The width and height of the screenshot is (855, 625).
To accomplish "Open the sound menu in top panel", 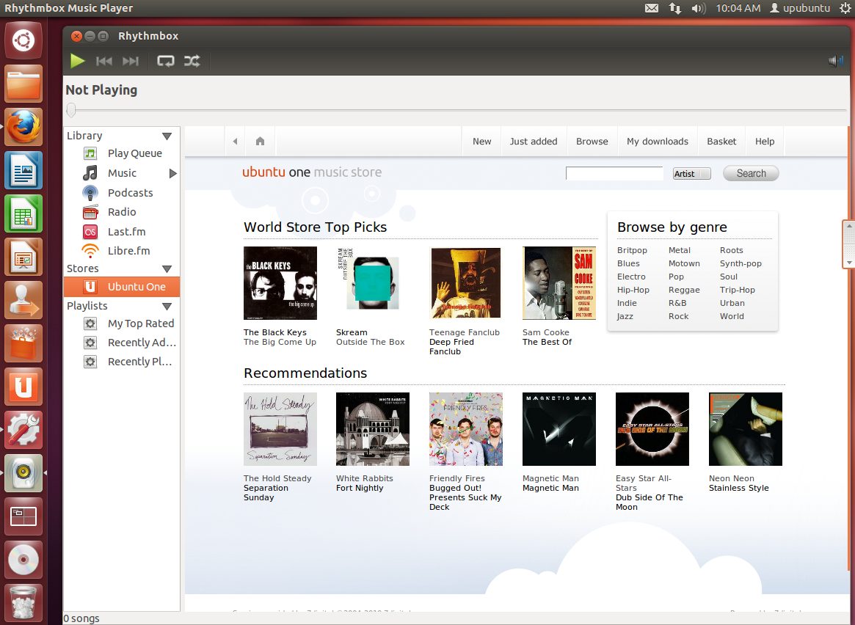I will [x=699, y=8].
